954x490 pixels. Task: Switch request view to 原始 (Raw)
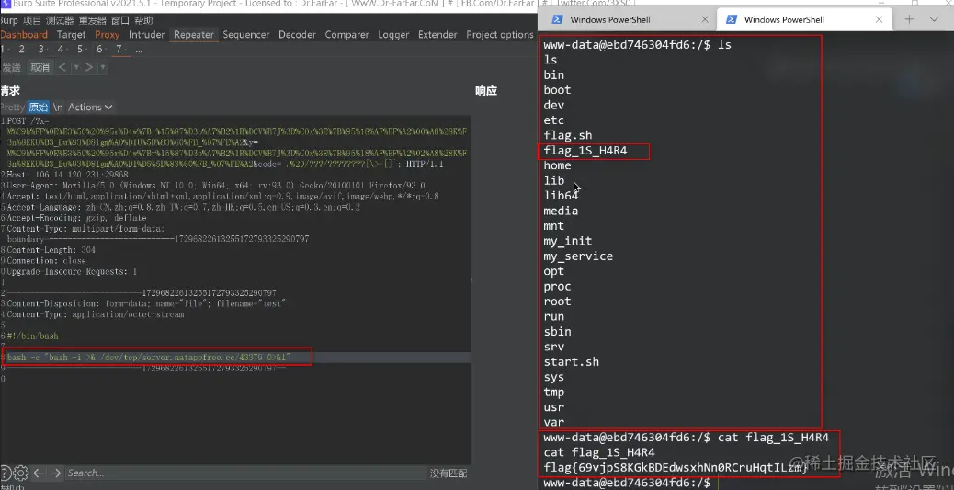[x=39, y=108]
